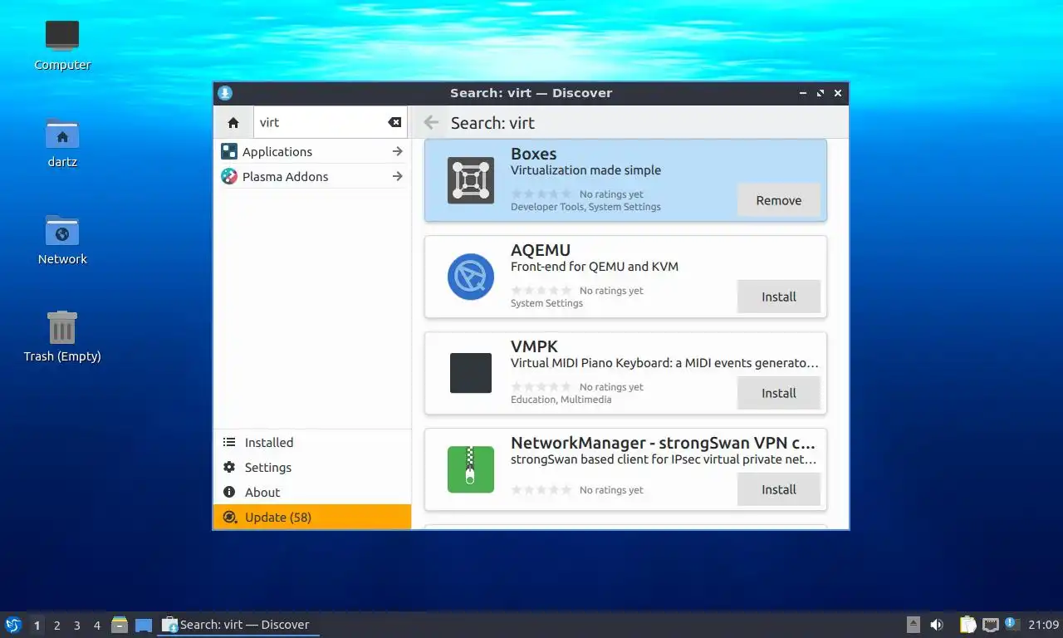
Task: Remove the Boxes application
Action: click(x=779, y=200)
